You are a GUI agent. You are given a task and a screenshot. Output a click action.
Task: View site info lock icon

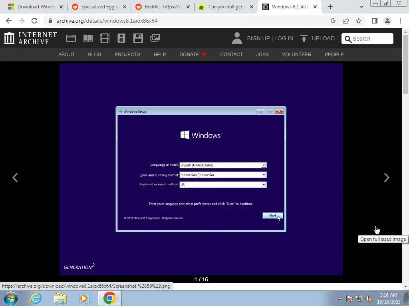click(x=50, y=21)
